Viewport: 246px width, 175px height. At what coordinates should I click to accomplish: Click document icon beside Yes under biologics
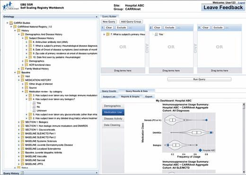[34, 103]
